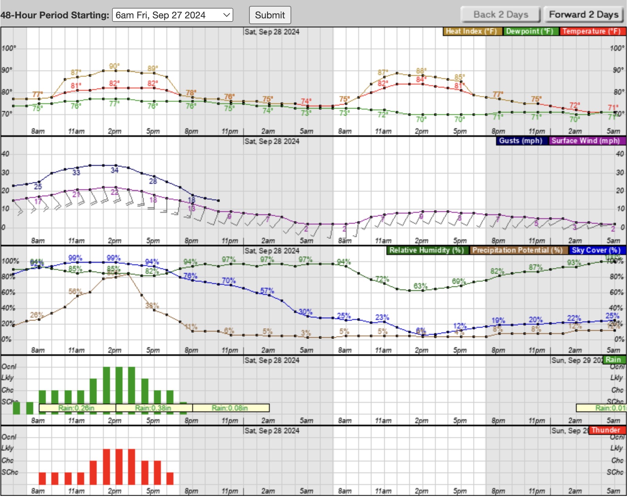Click the 34 mph gust value label
This screenshot has height=499, width=628.
point(114,170)
